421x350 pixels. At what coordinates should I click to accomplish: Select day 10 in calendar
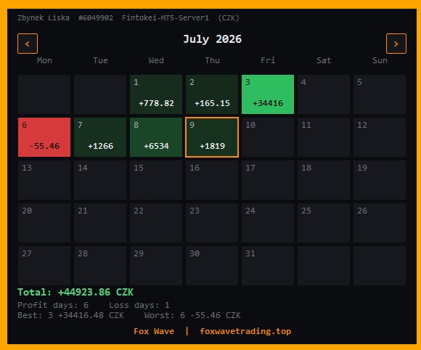[x=268, y=137]
